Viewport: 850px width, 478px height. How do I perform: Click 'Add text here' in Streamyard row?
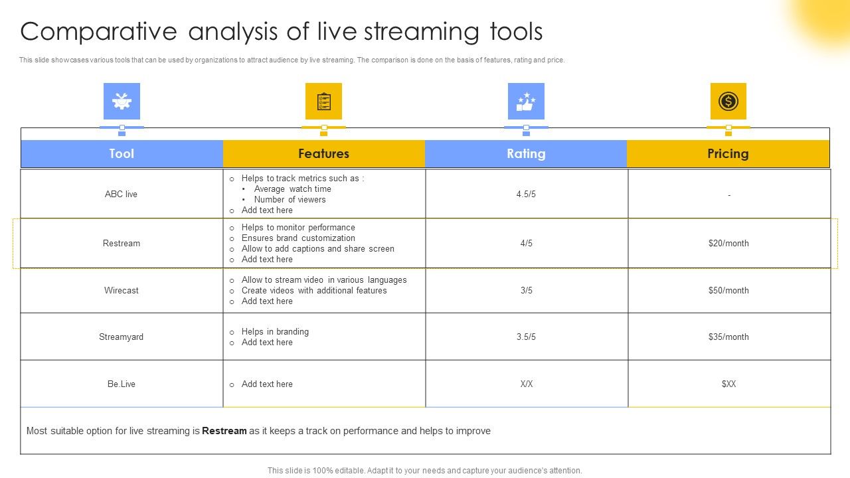[267, 342]
